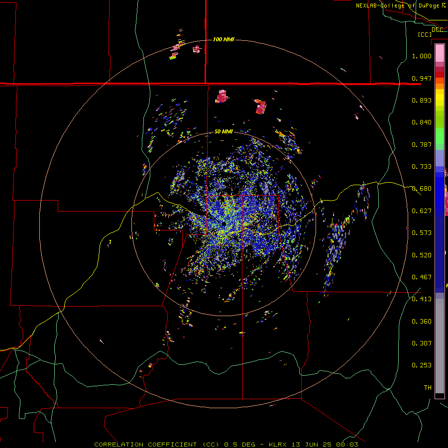Select the 0.253 scale value

tap(422, 365)
